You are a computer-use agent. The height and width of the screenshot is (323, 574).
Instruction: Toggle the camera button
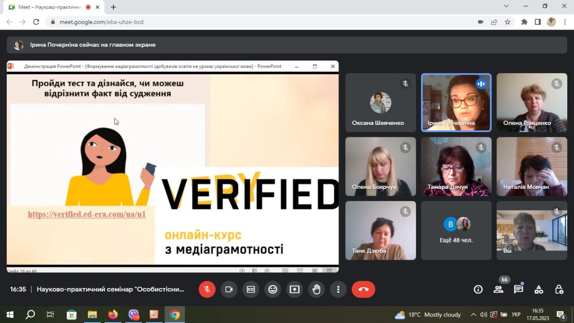pos(229,289)
